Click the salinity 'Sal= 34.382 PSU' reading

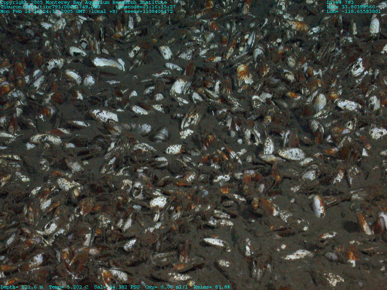pyautogui.click(x=117, y=287)
